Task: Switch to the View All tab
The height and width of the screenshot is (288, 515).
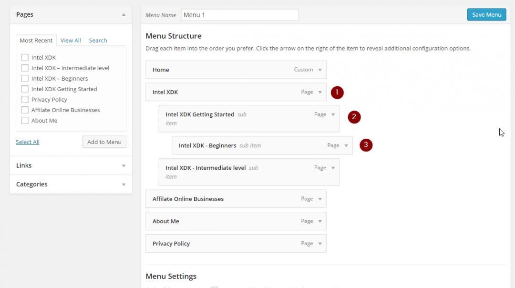Action: (71, 41)
